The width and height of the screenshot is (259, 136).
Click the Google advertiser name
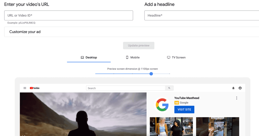(184, 103)
